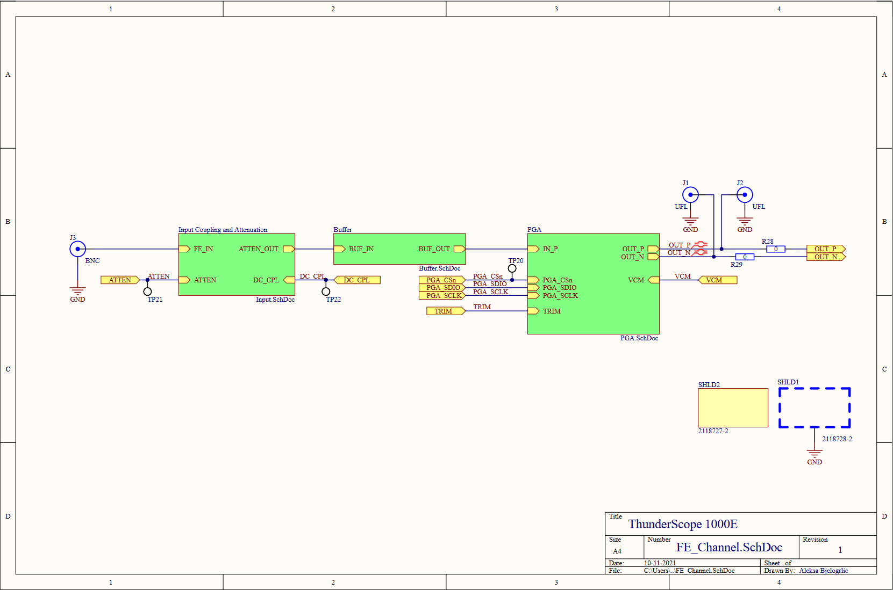Select the Input.SchDoc file name label
The width and height of the screenshot is (893, 590).
275,300
